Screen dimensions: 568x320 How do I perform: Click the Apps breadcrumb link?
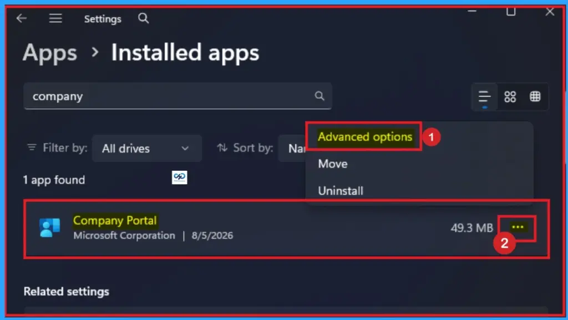[x=50, y=53]
